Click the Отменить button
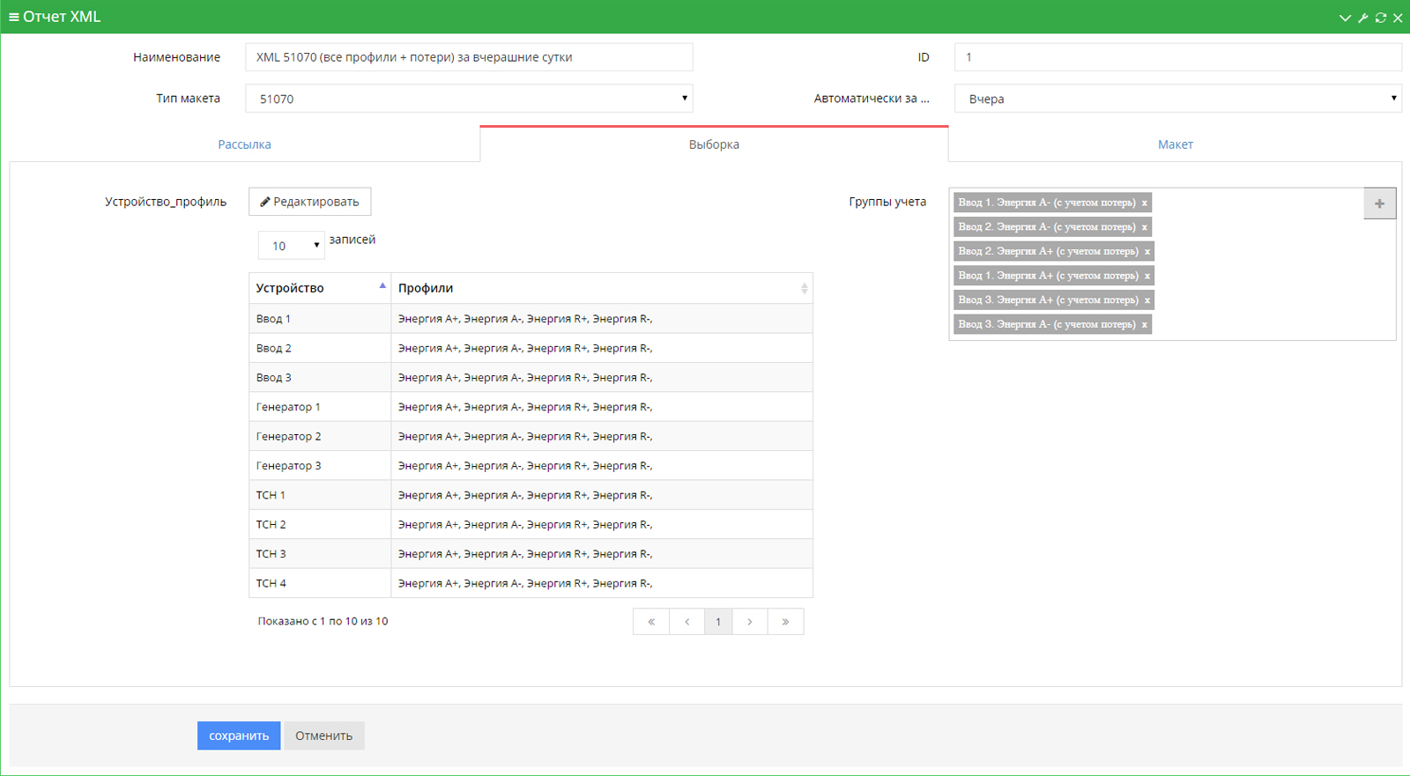Viewport: 1410px width, 776px height. (x=323, y=735)
